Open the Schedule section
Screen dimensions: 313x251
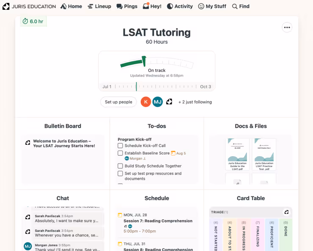point(157,198)
